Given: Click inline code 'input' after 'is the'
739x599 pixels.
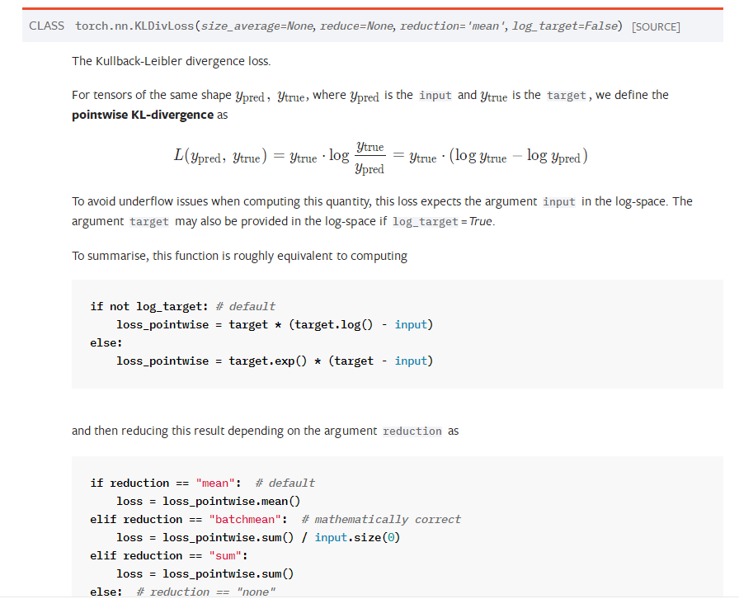Looking at the screenshot, I should tap(435, 95).
